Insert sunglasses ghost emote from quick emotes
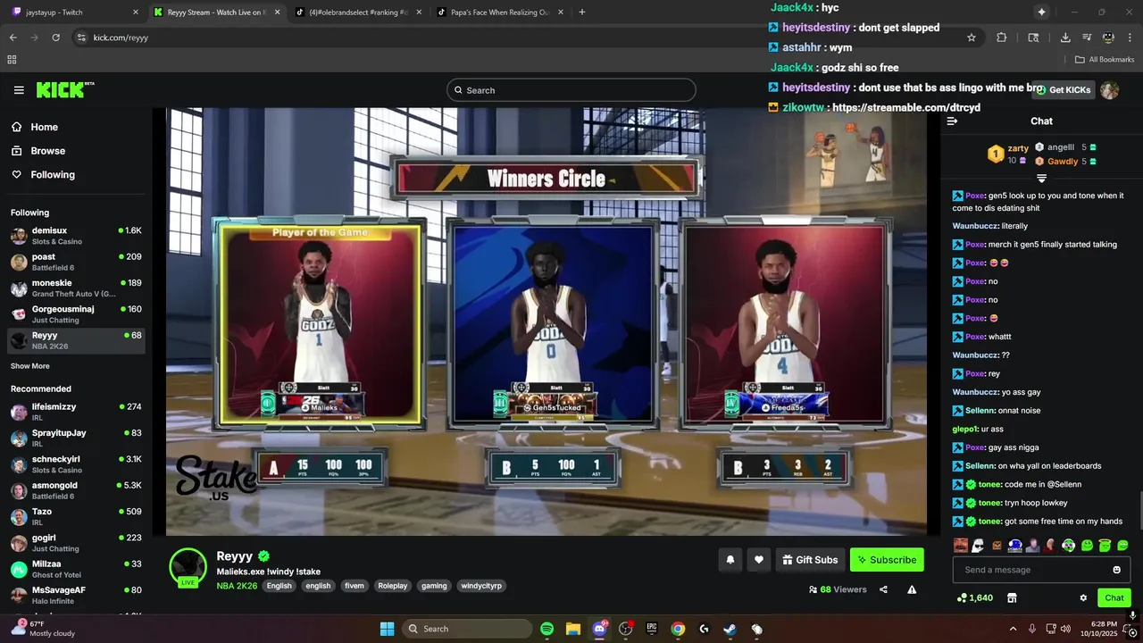Image resolution: width=1143 pixels, height=643 pixels. [x=978, y=545]
